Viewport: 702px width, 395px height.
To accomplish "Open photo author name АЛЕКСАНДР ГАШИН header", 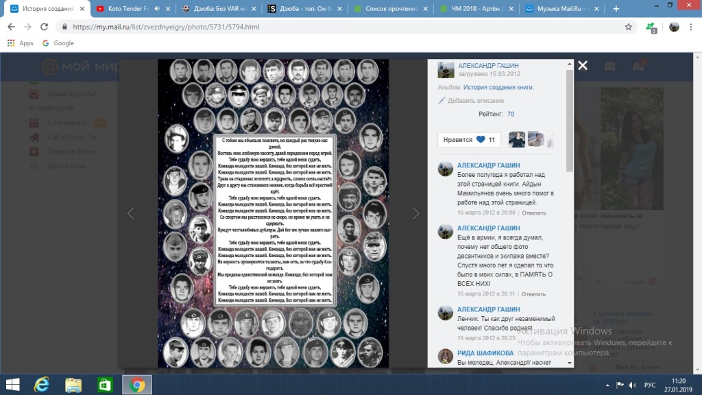I will [488, 65].
